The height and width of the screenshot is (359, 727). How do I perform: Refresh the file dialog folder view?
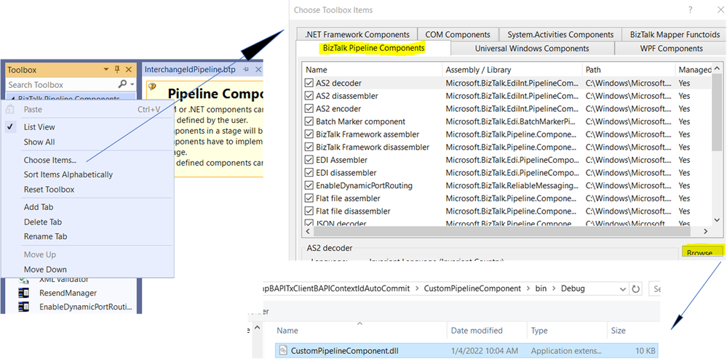635,288
